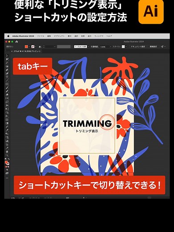This screenshot has width=174, height=232.
Task: Select the Curvature tool
Action: click(x=7, y=74)
